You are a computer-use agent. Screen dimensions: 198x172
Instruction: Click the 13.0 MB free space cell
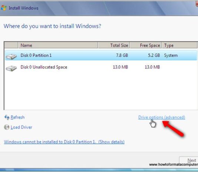pos(152,67)
